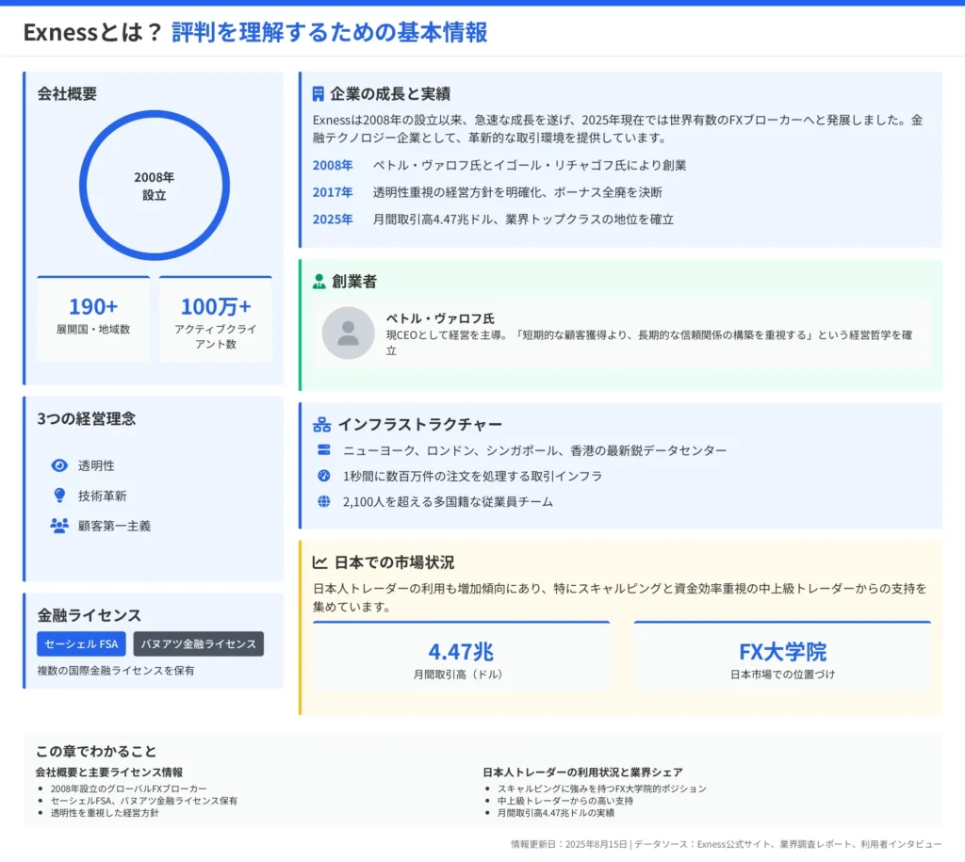Click the 顧客第一主義 list item text
The image size is (965, 862).
[x=114, y=526]
